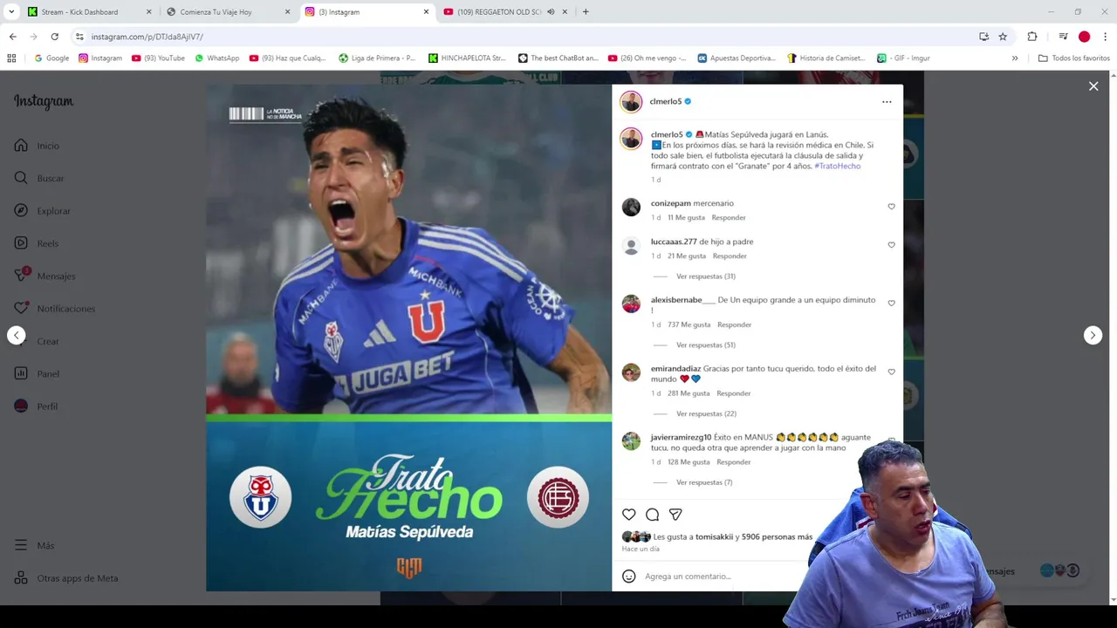Open a new browser tab

click(586, 12)
